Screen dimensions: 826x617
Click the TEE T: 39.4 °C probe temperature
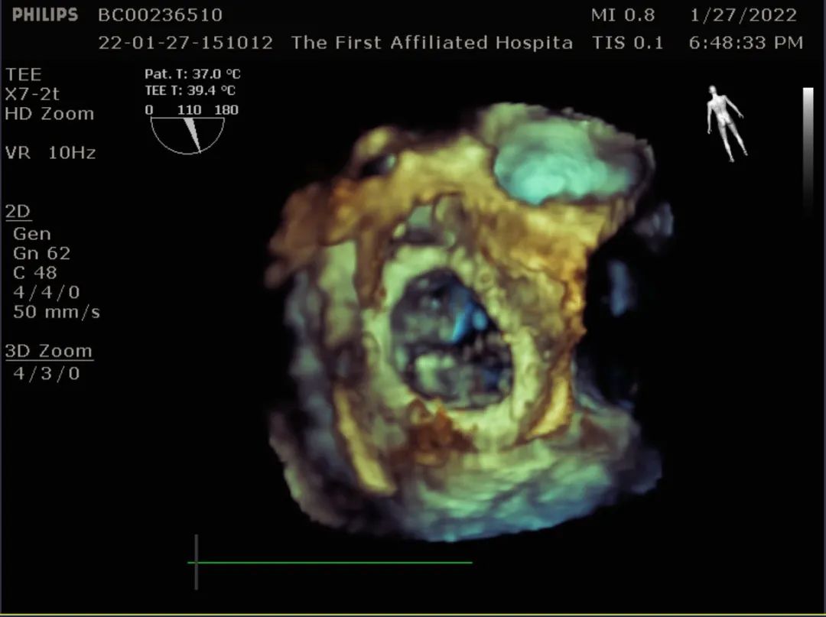pyautogui.click(x=190, y=91)
